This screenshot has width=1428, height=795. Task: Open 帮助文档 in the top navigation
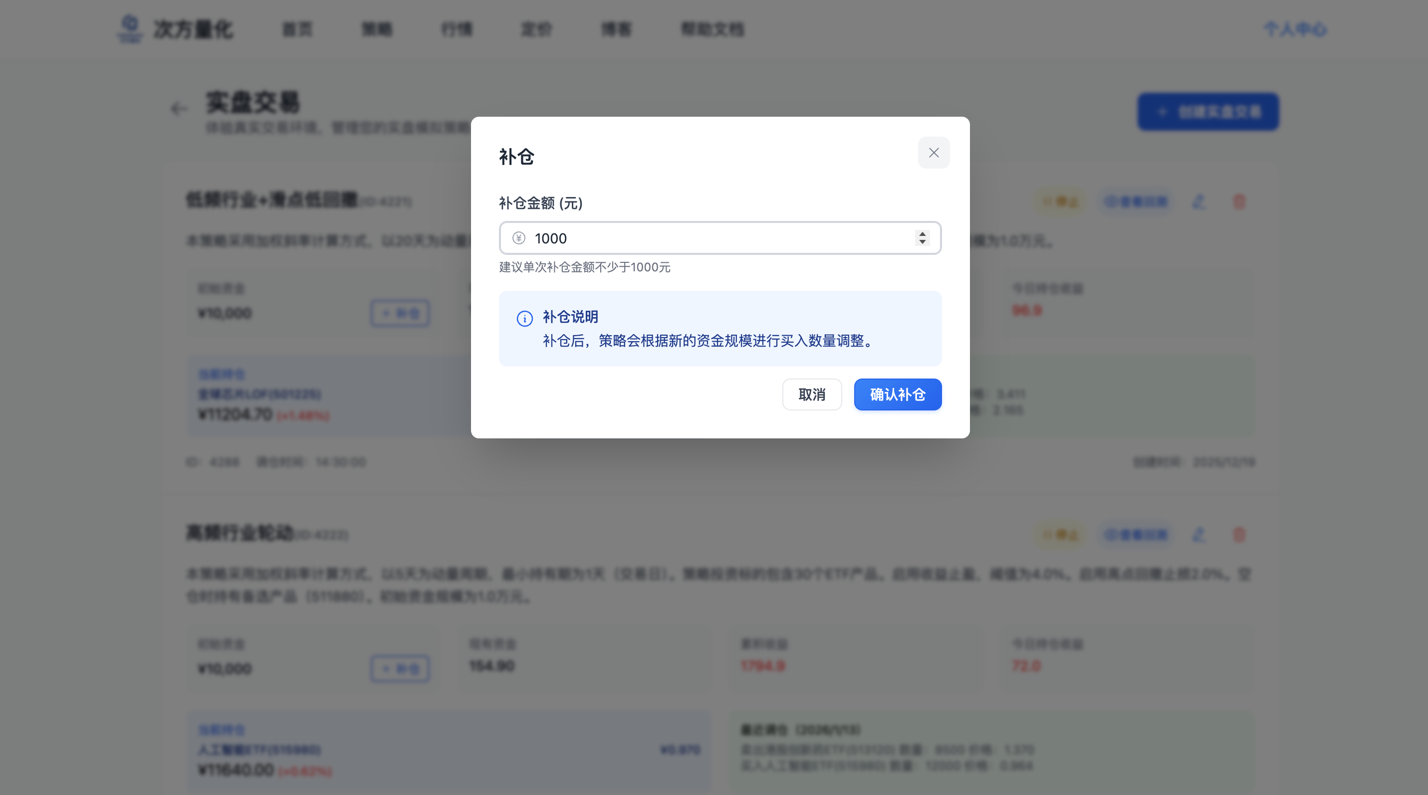(x=713, y=29)
